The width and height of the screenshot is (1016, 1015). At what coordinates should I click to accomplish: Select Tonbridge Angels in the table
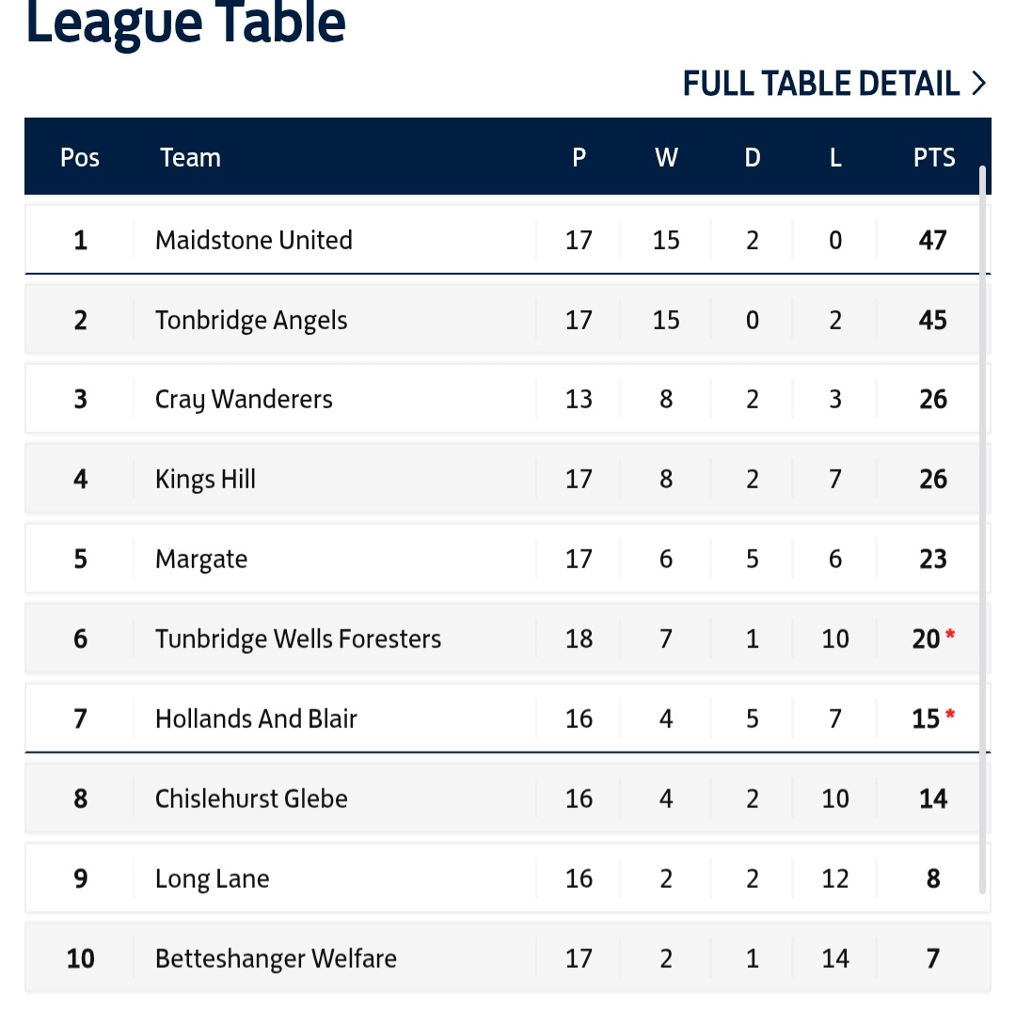[251, 320]
